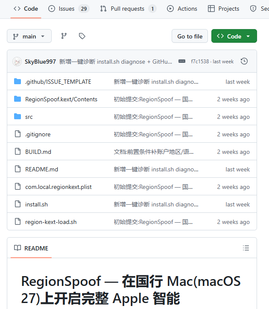Click the Projects table icon
The width and height of the screenshot is (269, 309).
(x=211, y=9)
